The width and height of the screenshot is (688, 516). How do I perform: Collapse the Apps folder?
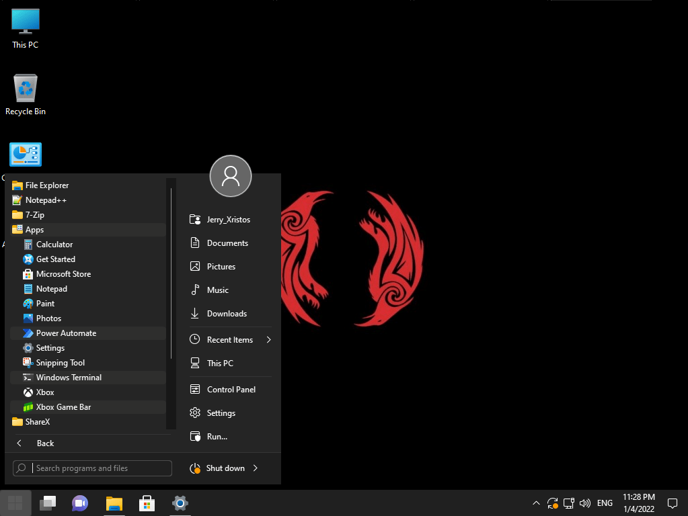[x=34, y=230]
